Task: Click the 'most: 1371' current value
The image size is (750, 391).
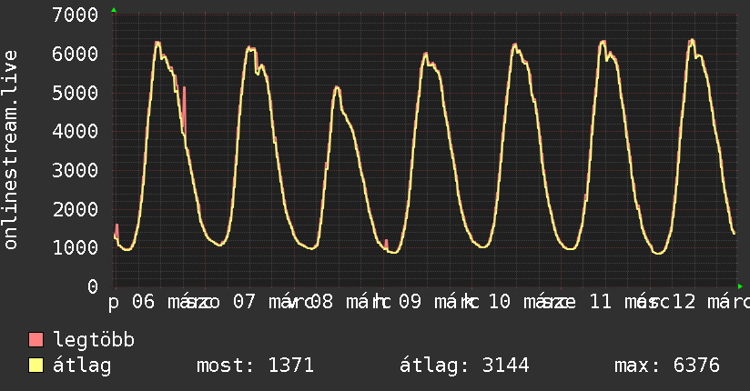Action: point(255,366)
